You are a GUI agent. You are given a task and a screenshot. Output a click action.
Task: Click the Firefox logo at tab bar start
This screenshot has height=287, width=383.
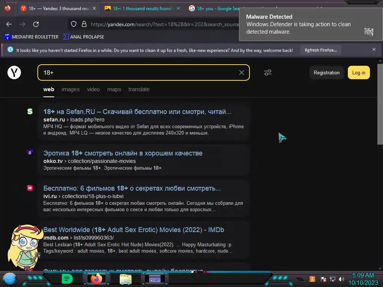pos(7,8)
